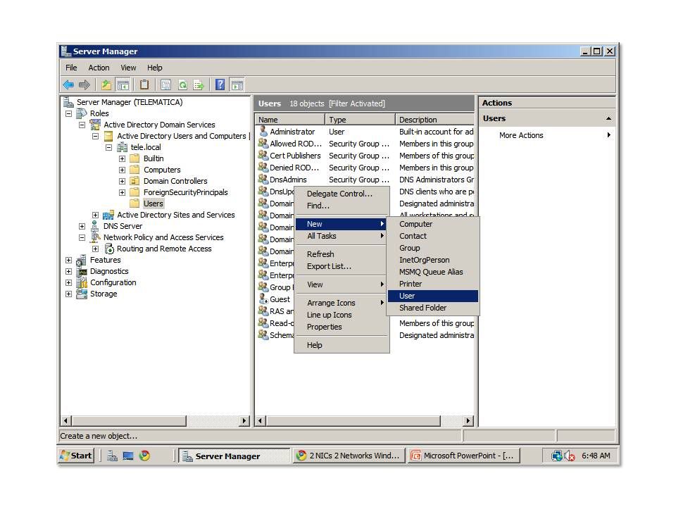Select User in the New submenu
676x507 pixels.
[x=407, y=296]
